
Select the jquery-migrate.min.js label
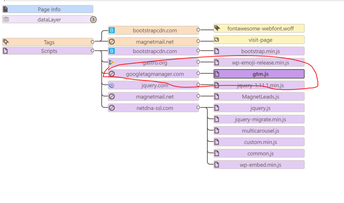coord(261,119)
